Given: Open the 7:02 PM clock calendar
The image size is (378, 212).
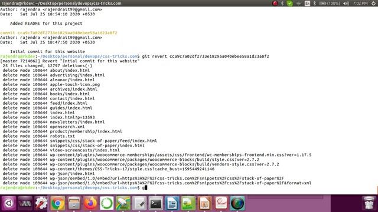Looking at the screenshot, I should click(x=360, y=4).
